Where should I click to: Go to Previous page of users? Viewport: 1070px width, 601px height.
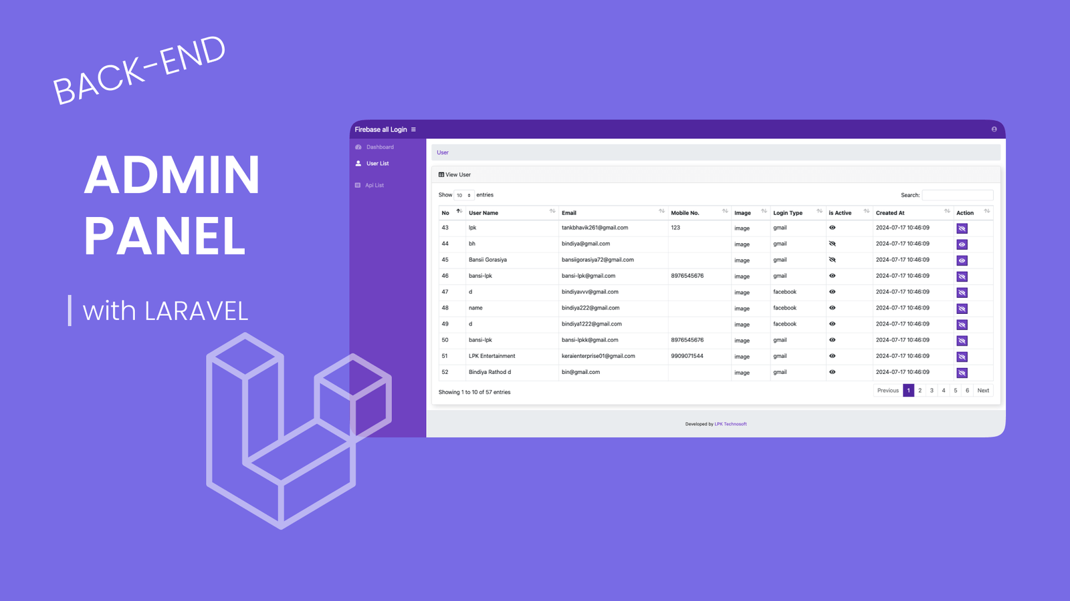tap(888, 391)
